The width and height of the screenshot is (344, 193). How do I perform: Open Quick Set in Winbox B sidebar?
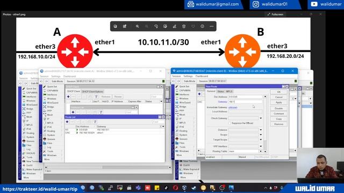[184, 86]
